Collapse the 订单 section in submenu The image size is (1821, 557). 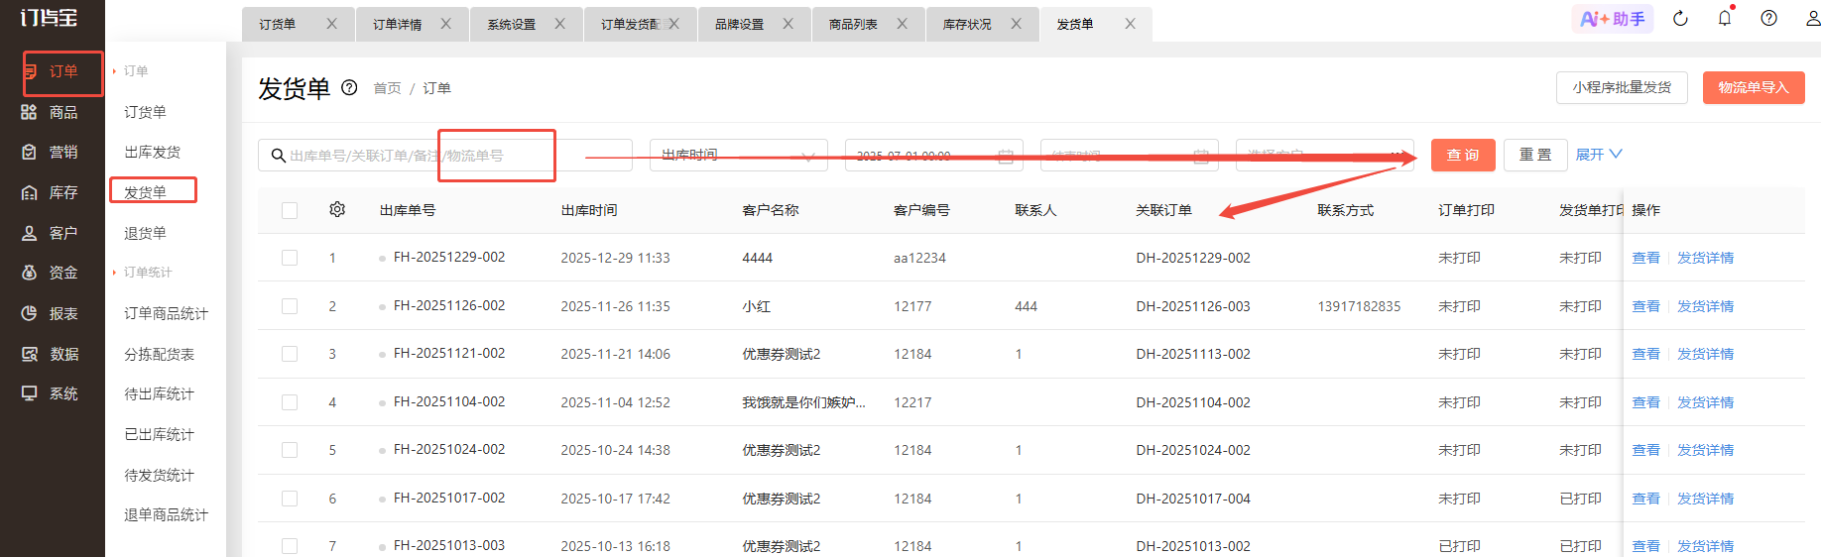click(x=131, y=71)
